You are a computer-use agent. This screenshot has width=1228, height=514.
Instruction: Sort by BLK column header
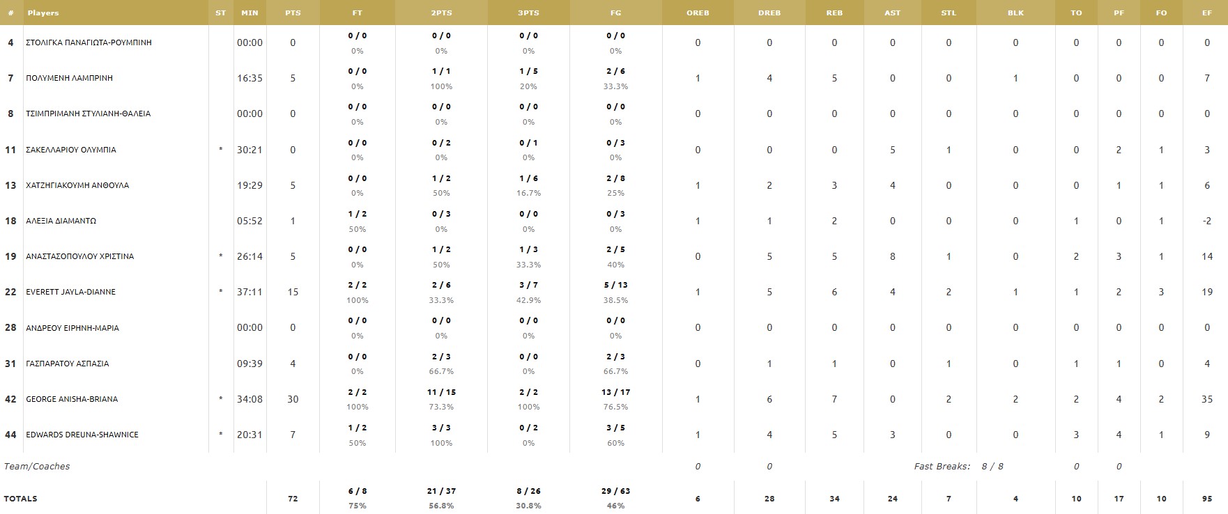(x=1015, y=13)
